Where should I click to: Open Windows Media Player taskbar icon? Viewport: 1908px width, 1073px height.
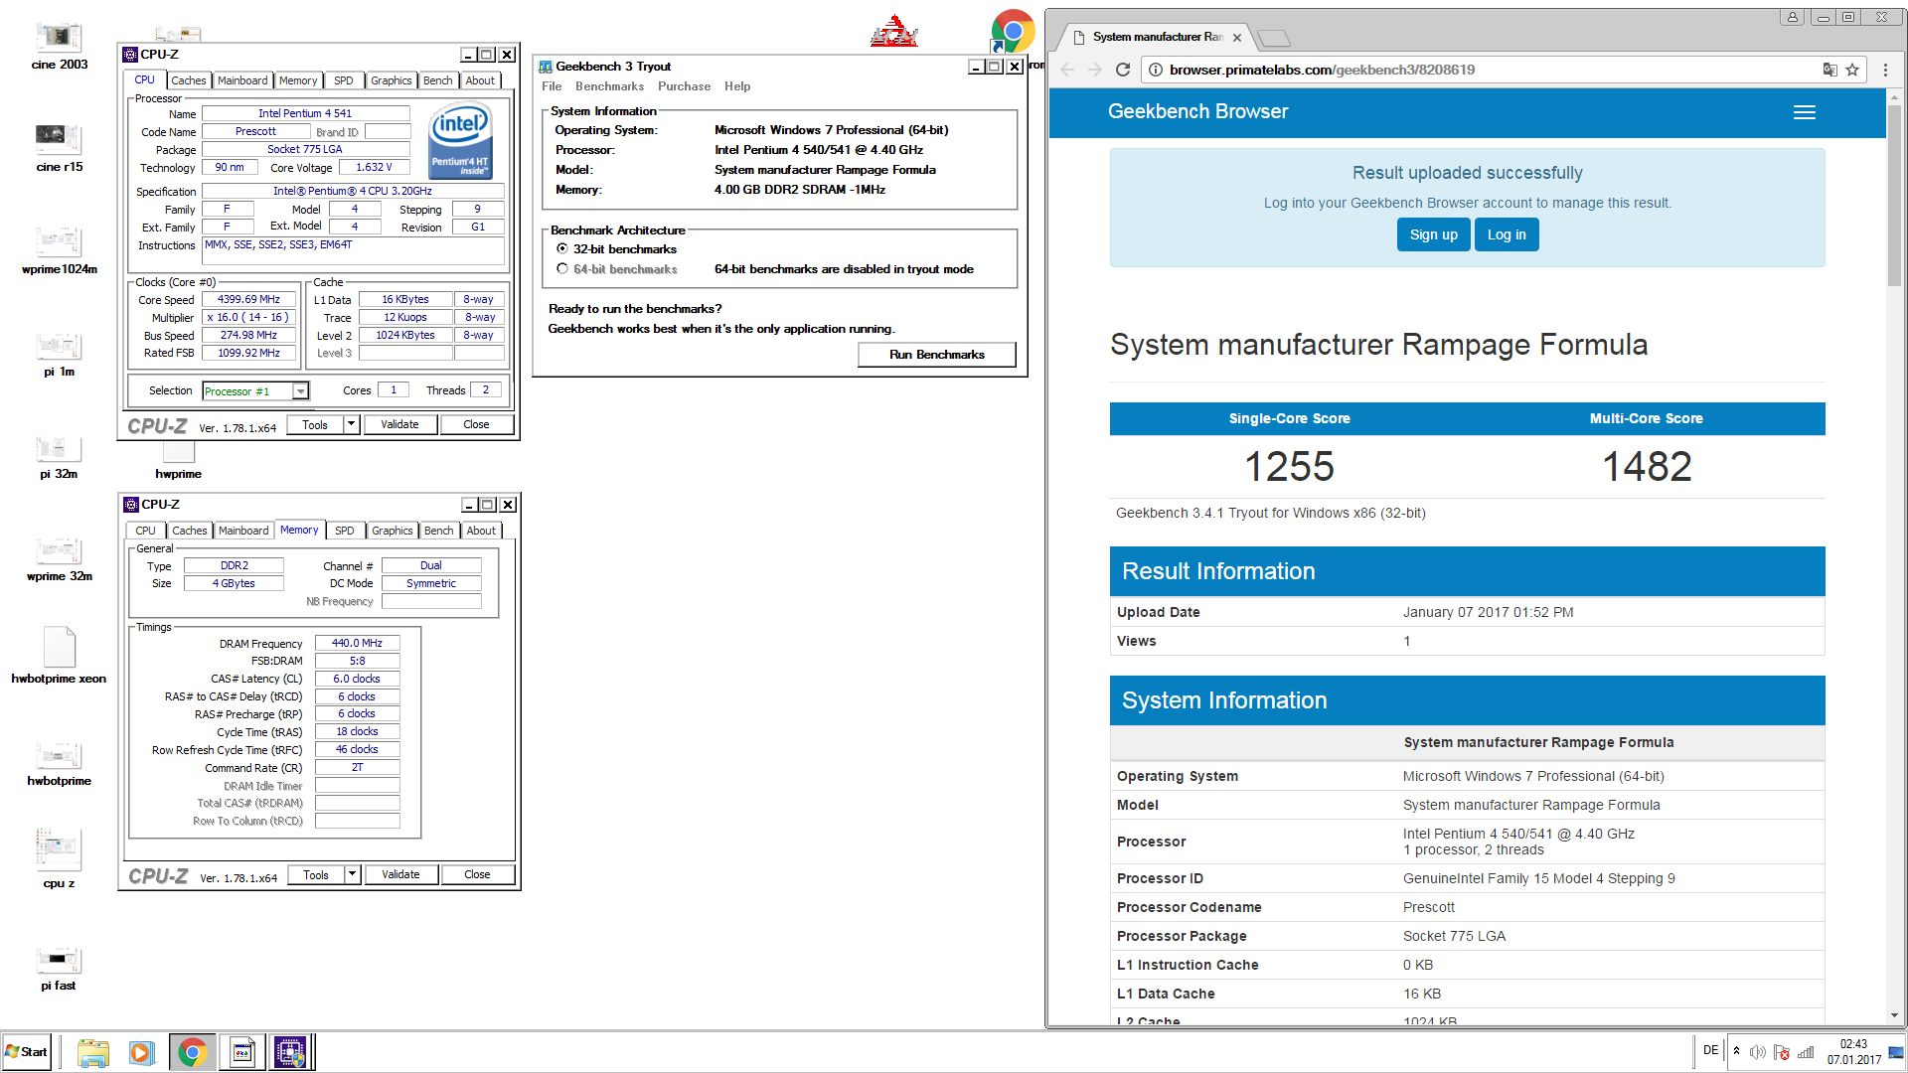click(141, 1053)
